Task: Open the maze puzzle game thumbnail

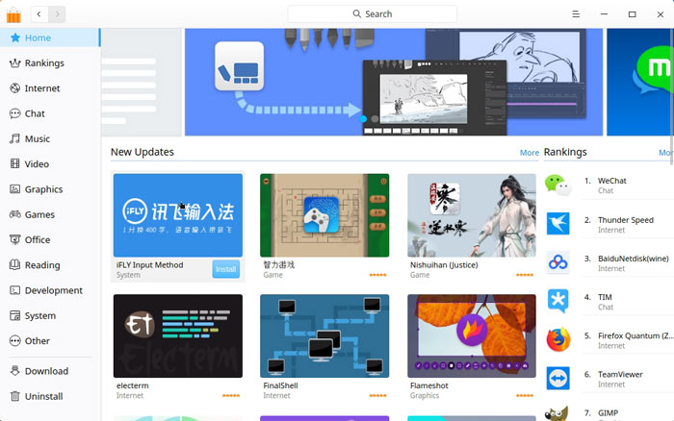Action: click(x=324, y=215)
